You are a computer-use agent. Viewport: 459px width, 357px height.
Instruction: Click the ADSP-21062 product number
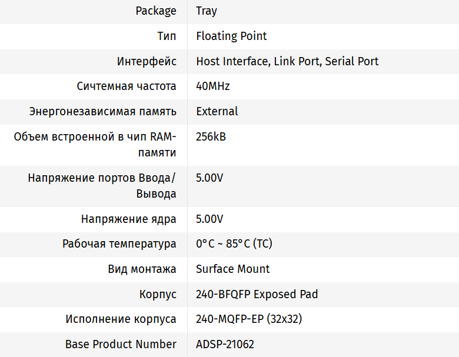[x=225, y=344]
